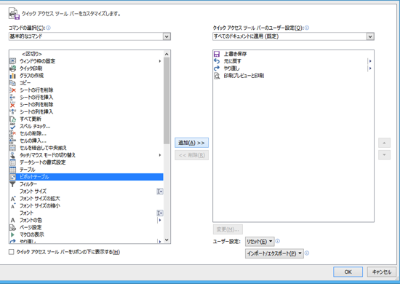This screenshot has width=400, height=284.
Task: Click the セルの削除 icon
Action: pyautogui.click(x=12, y=133)
